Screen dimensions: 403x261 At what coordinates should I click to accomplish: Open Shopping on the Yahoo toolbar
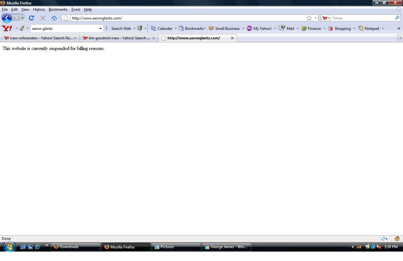[339, 28]
